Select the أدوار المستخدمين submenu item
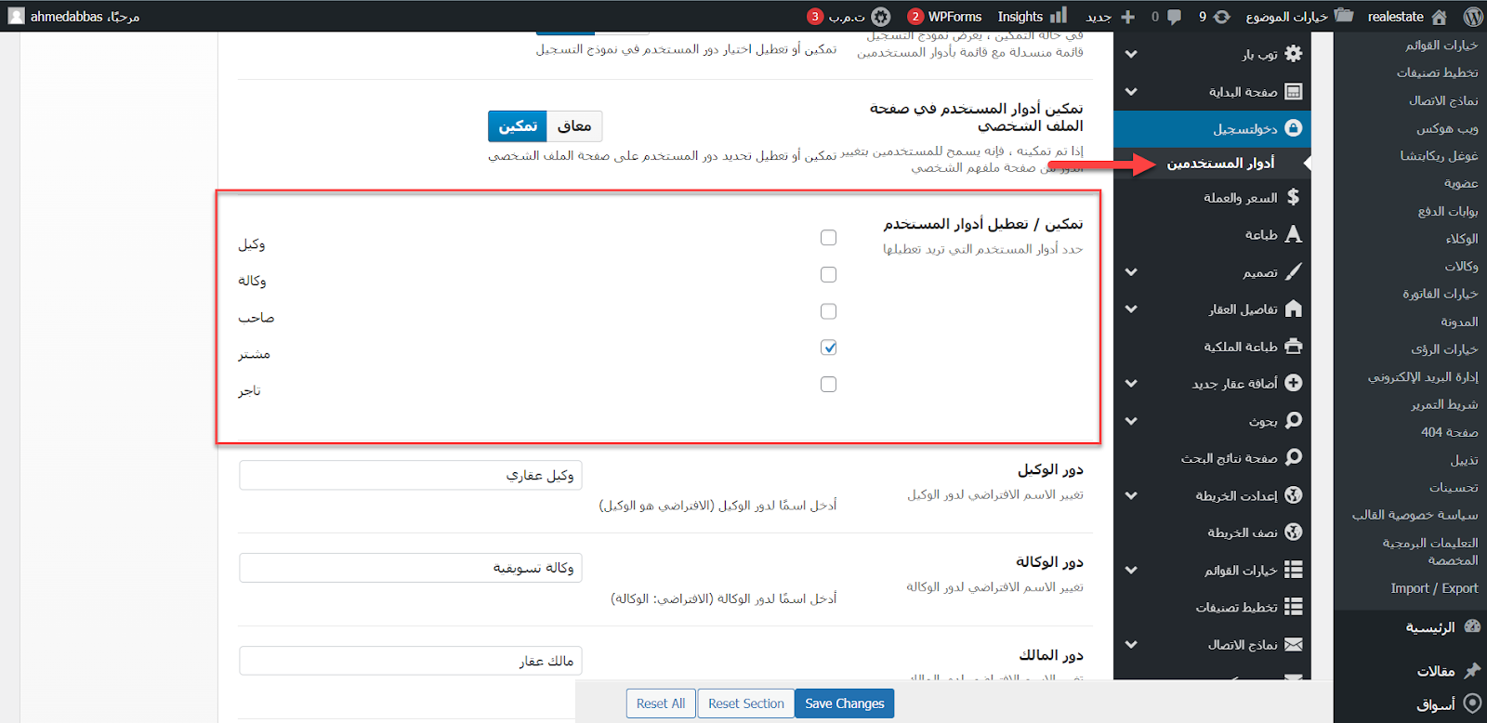 (1220, 164)
